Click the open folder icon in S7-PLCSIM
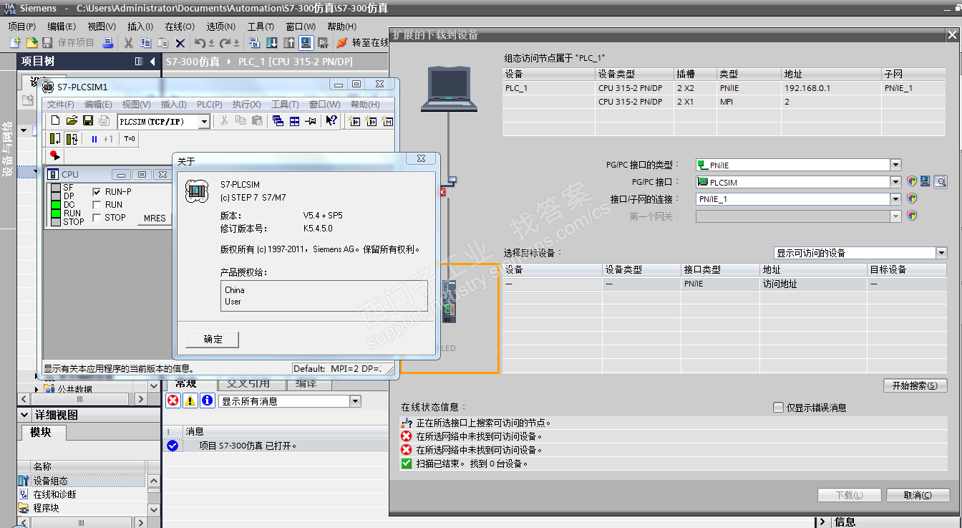Image resolution: width=962 pixels, height=528 pixels. pyautogui.click(x=72, y=121)
